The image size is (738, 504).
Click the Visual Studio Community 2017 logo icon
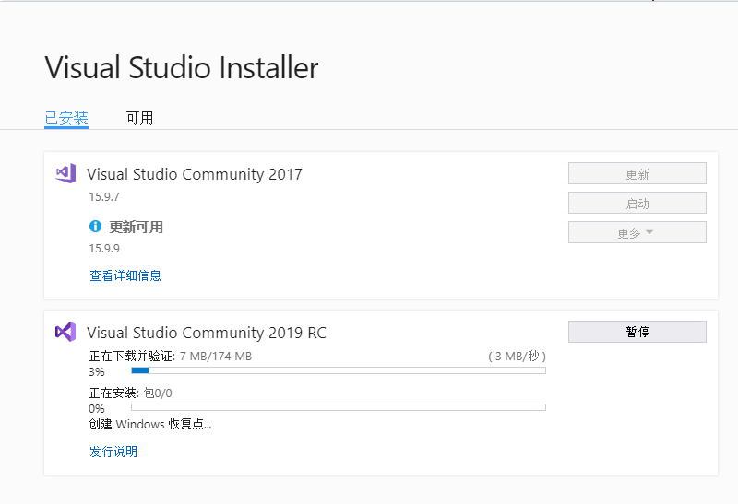point(65,173)
